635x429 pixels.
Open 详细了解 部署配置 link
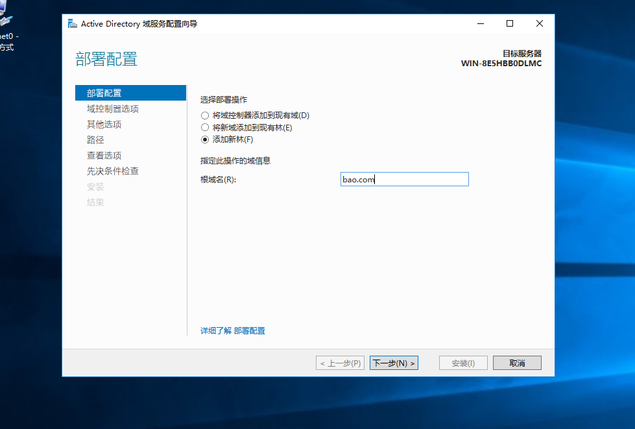point(232,330)
